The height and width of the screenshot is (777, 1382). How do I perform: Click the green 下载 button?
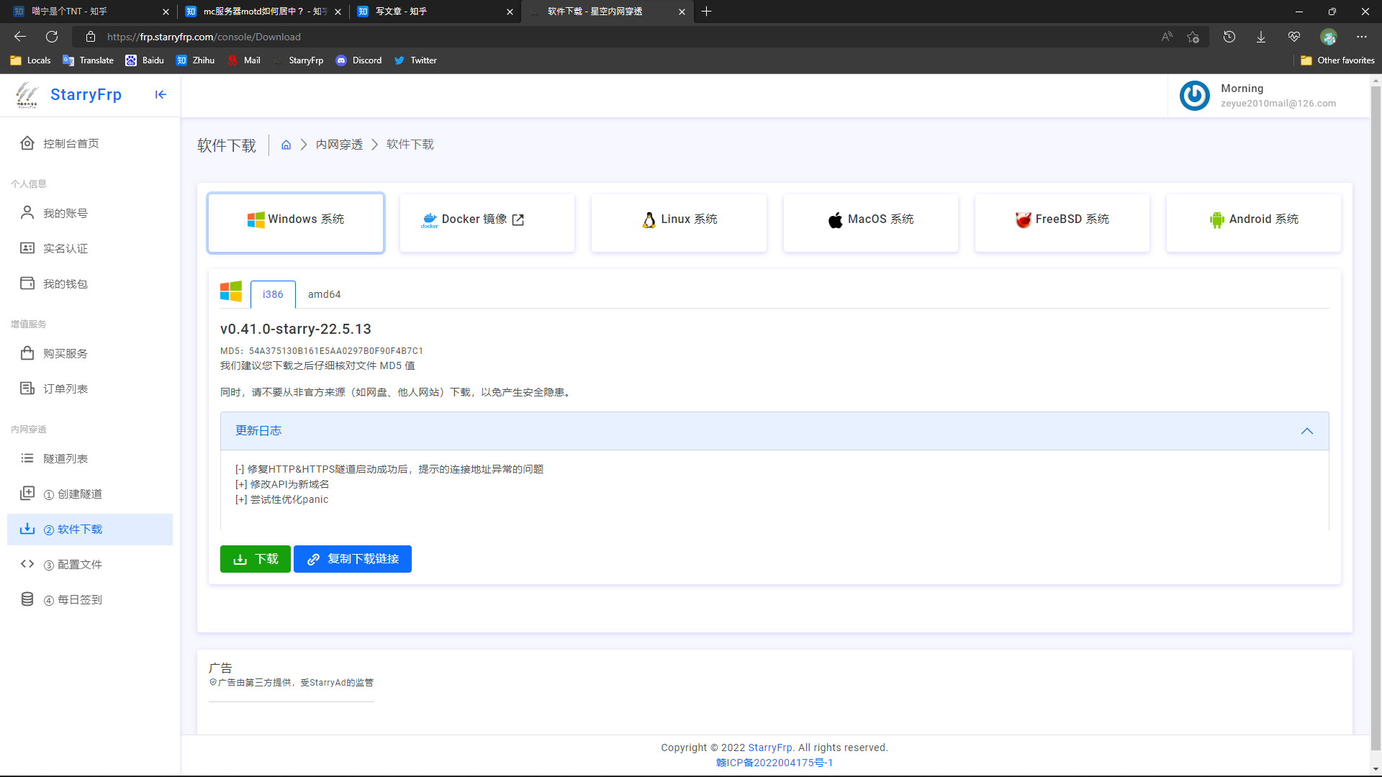pos(256,559)
